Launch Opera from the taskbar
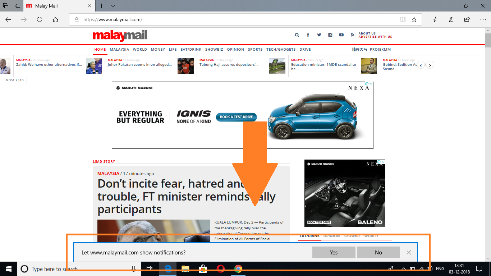 (x=221, y=269)
